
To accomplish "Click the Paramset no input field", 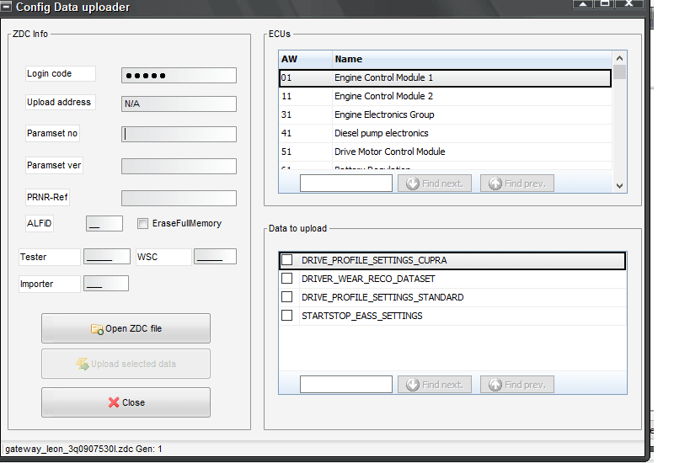I will pyautogui.click(x=179, y=134).
